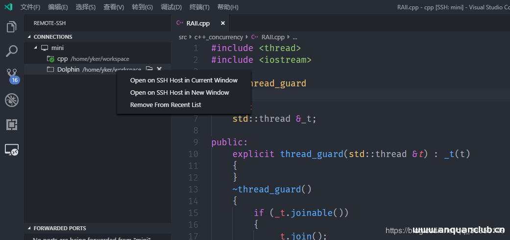510x240 pixels.
Task: Open Source Control view with 16 badge
Action: 12,76
